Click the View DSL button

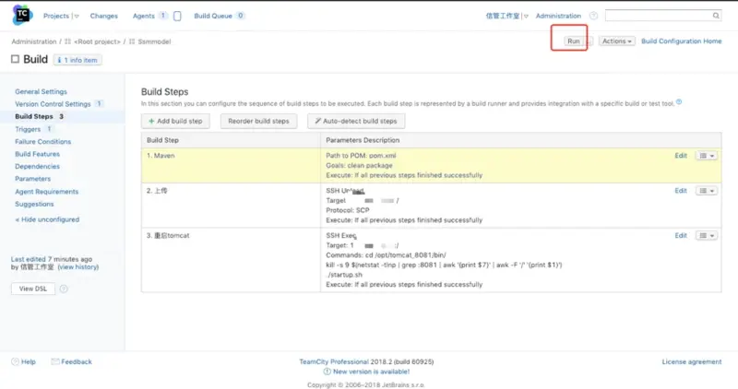pyautogui.click(x=33, y=289)
